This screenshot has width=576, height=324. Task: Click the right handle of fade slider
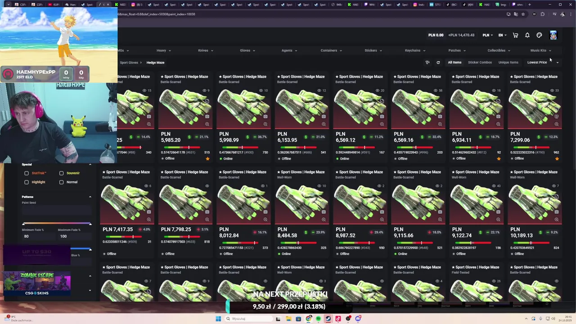[x=90, y=224]
